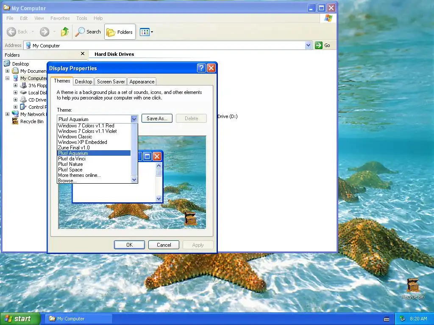434x325 pixels.
Task: Click the Windows flag logo in menu bar
Action: 328,18
